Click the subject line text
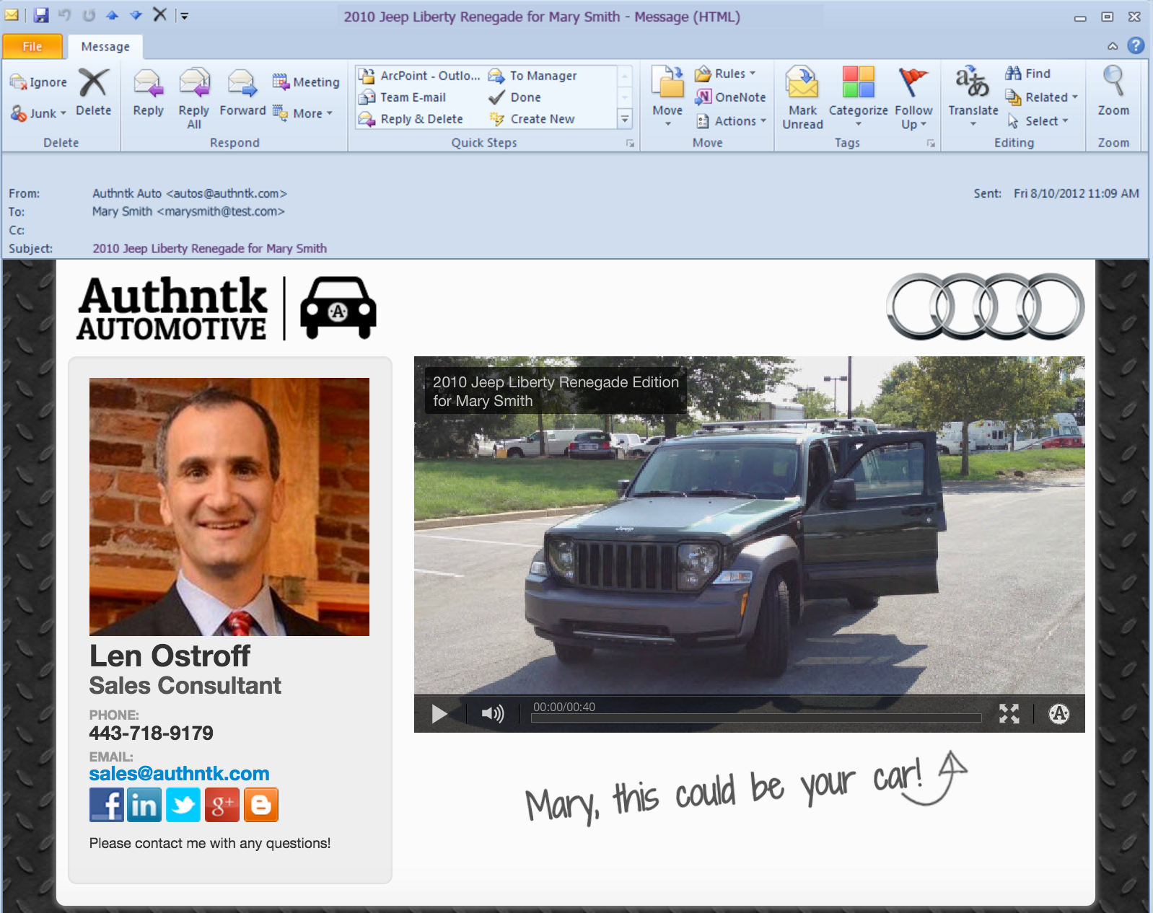The image size is (1153, 913). point(209,249)
